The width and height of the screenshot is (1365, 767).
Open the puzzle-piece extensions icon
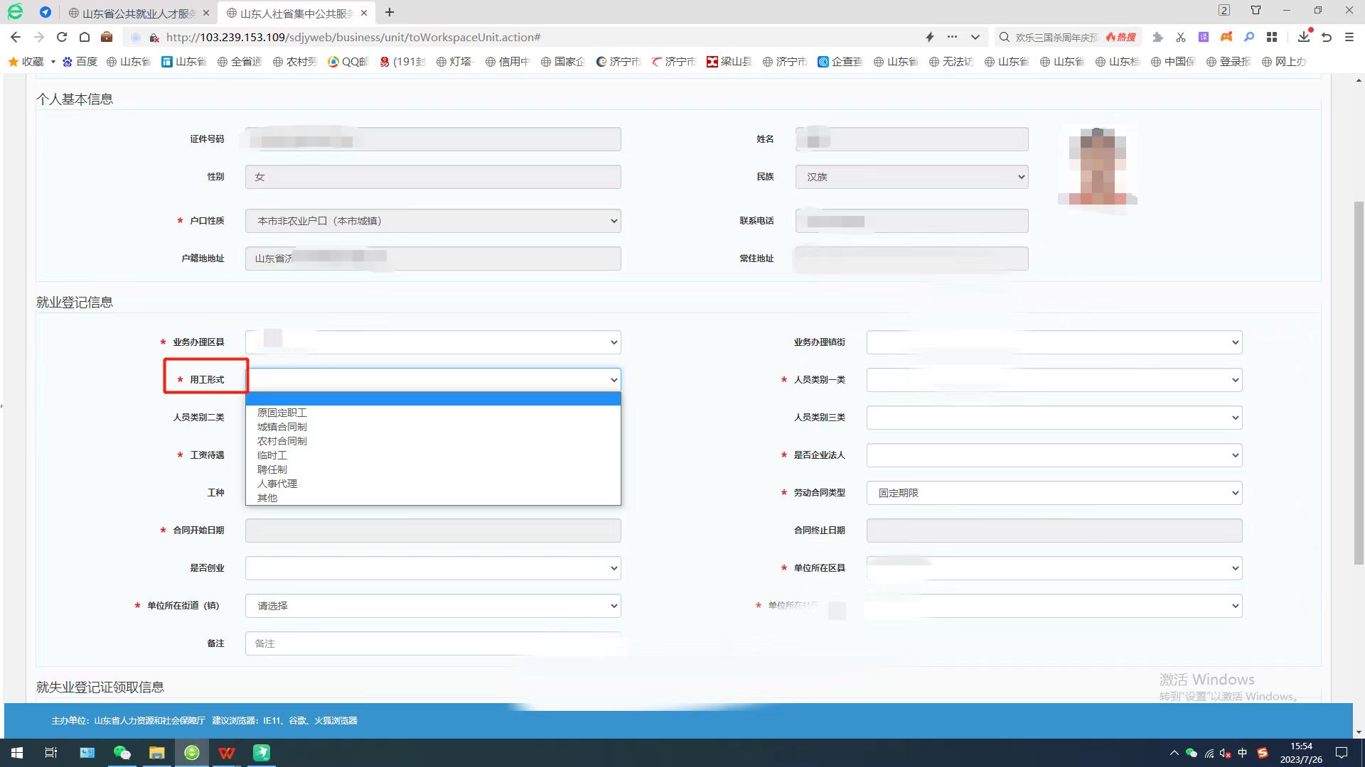click(x=1157, y=37)
